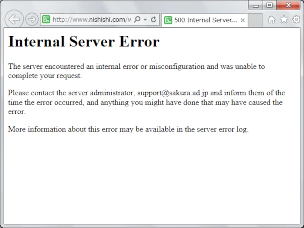
Task: Refresh the page with the reload icon
Action: pyautogui.click(x=154, y=19)
